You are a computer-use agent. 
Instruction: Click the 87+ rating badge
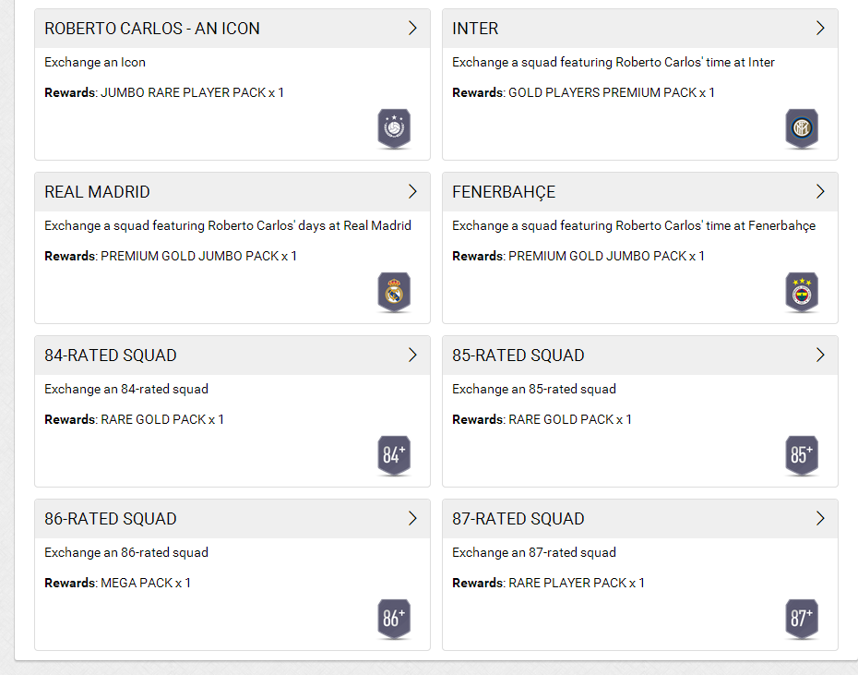click(802, 619)
